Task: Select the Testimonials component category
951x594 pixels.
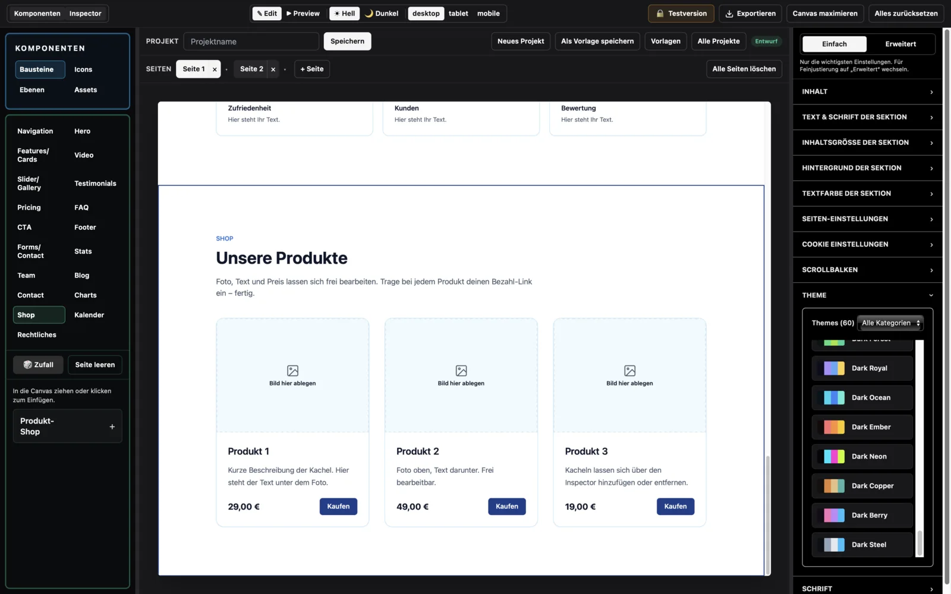Action: pos(95,184)
